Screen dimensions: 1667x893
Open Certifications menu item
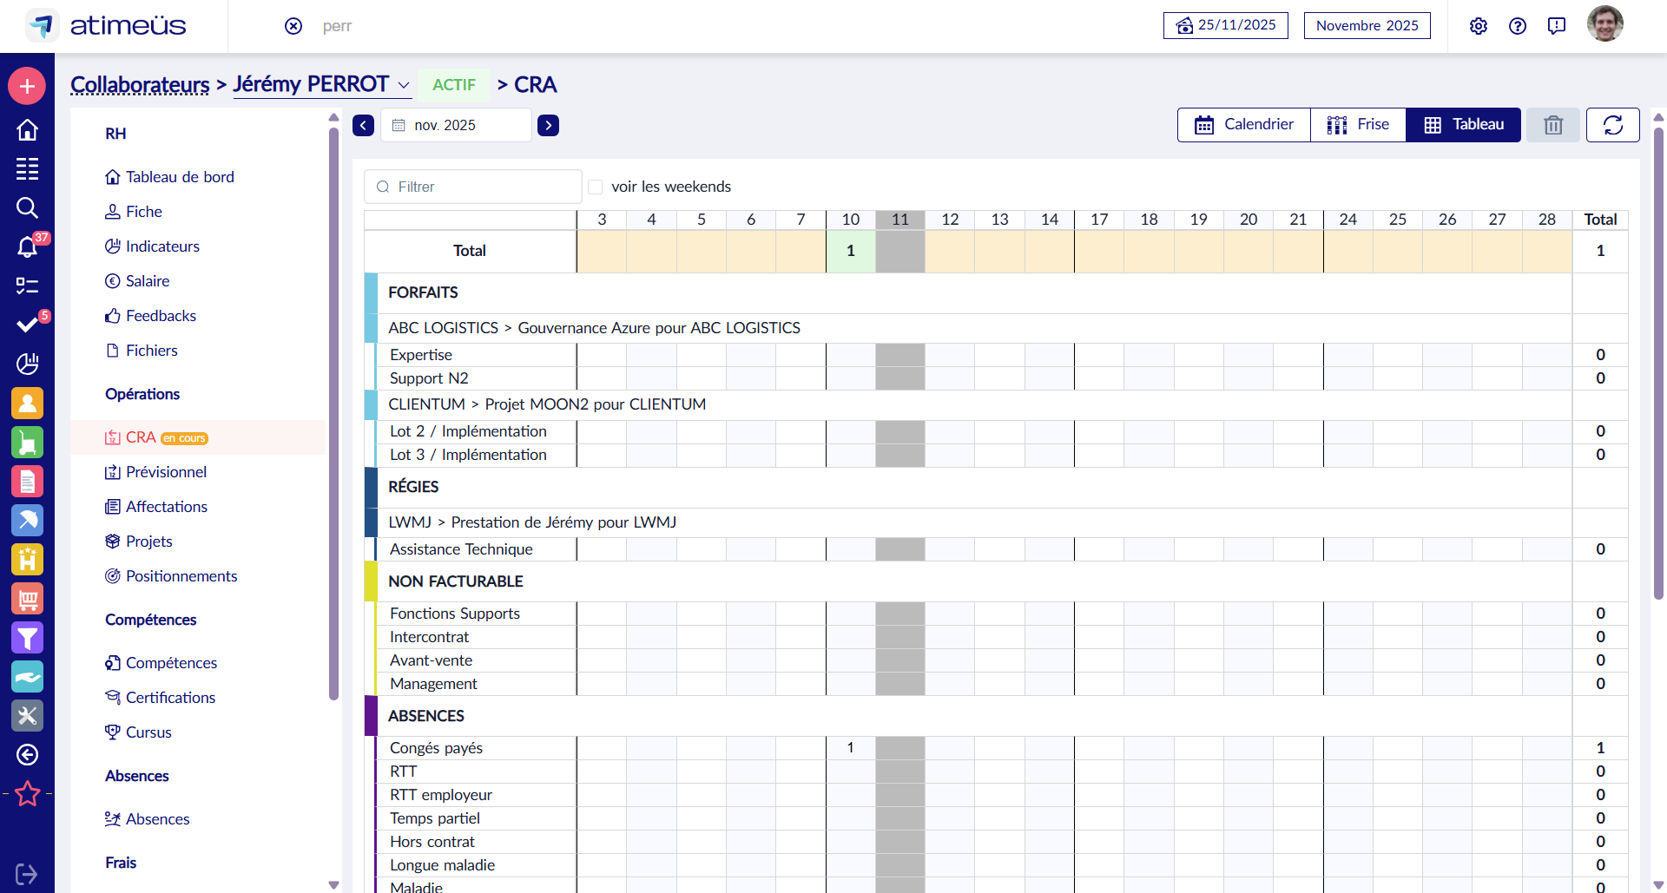click(161, 698)
